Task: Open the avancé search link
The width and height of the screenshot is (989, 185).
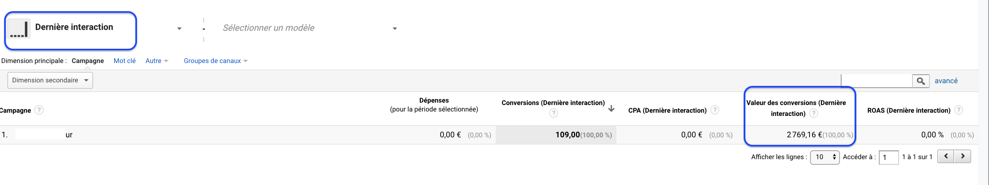Action: click(946, 81)
